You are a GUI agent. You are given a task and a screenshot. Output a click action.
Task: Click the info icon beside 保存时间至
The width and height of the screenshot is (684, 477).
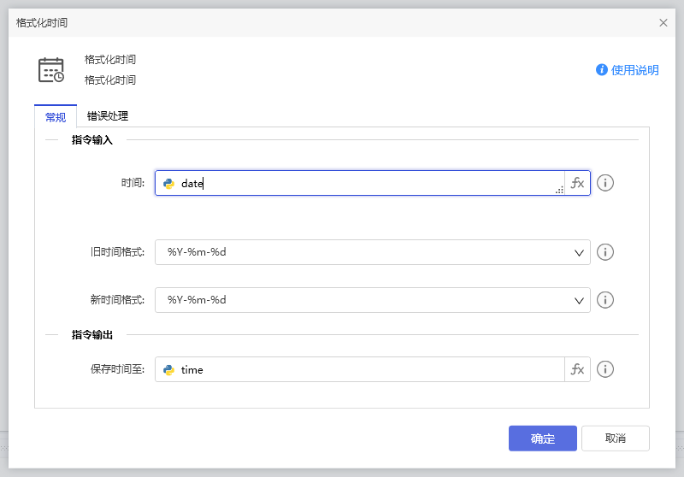tap(605, 369)
